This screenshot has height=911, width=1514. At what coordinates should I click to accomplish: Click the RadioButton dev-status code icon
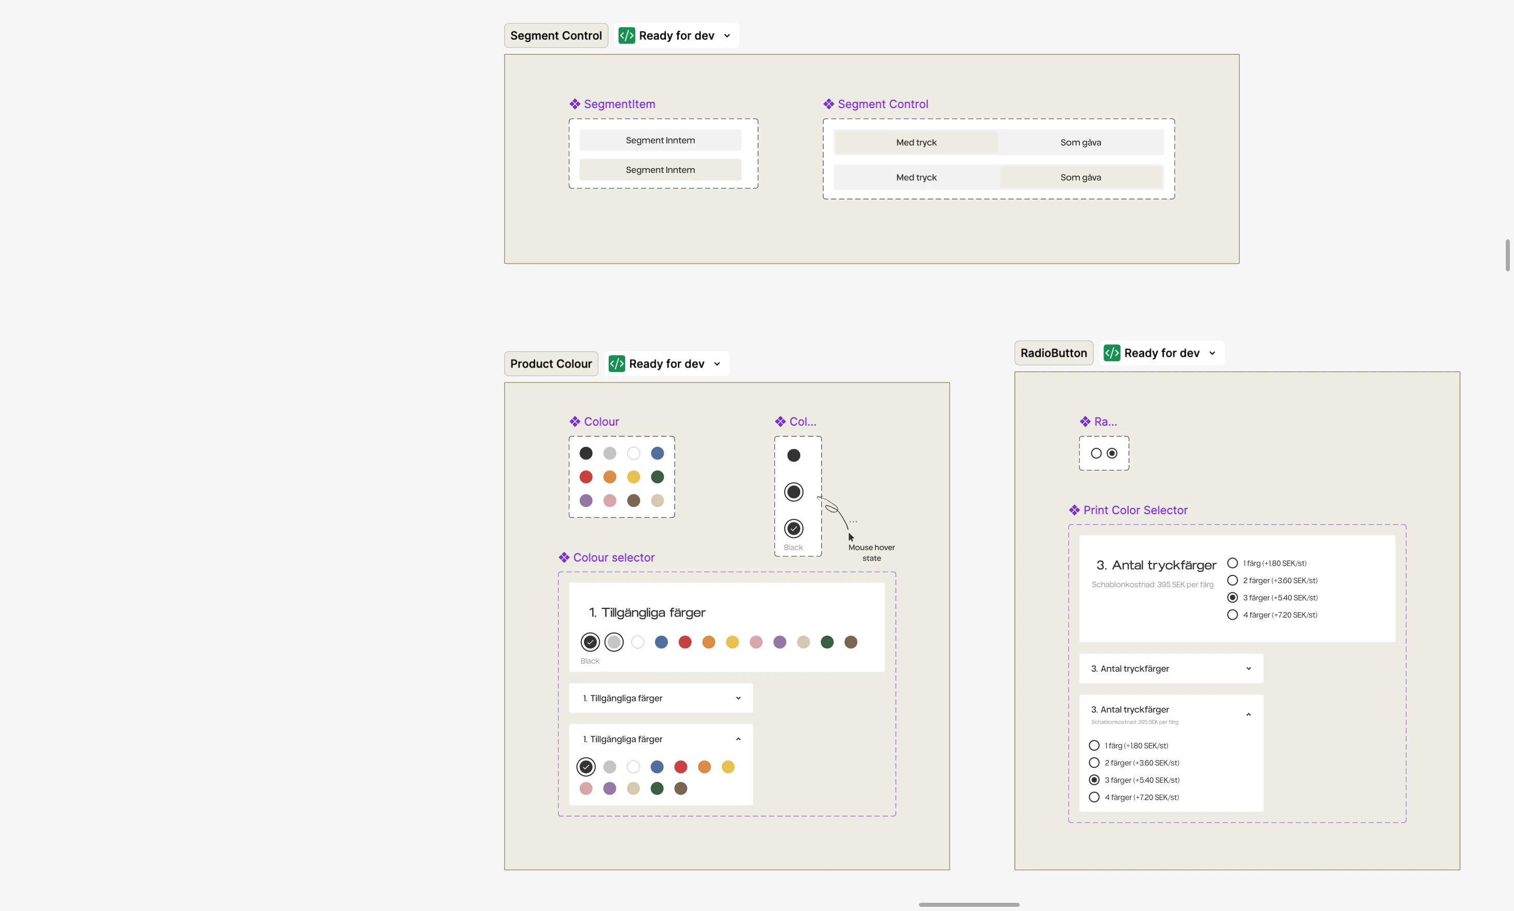click(x=1111, y=353)
